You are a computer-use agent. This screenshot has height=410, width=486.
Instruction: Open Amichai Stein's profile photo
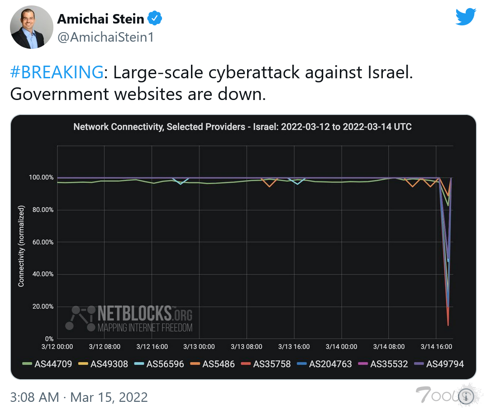coord(29,28)
